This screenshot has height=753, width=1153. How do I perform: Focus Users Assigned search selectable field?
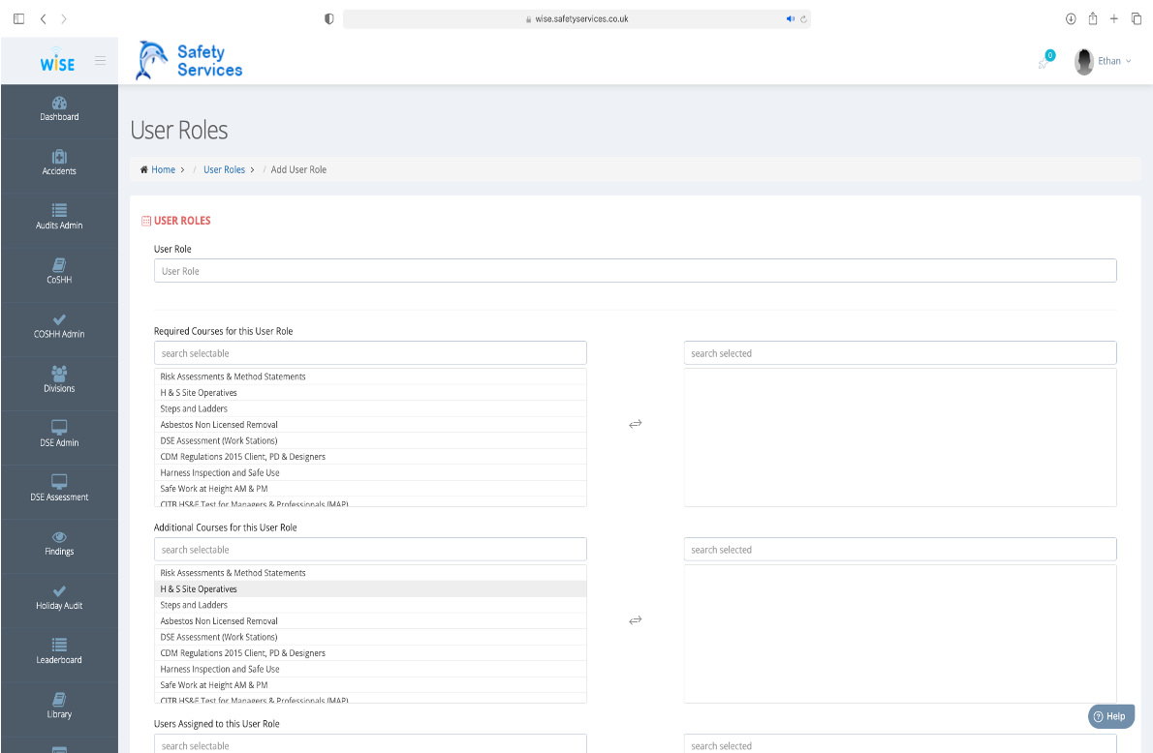(370, 743)
